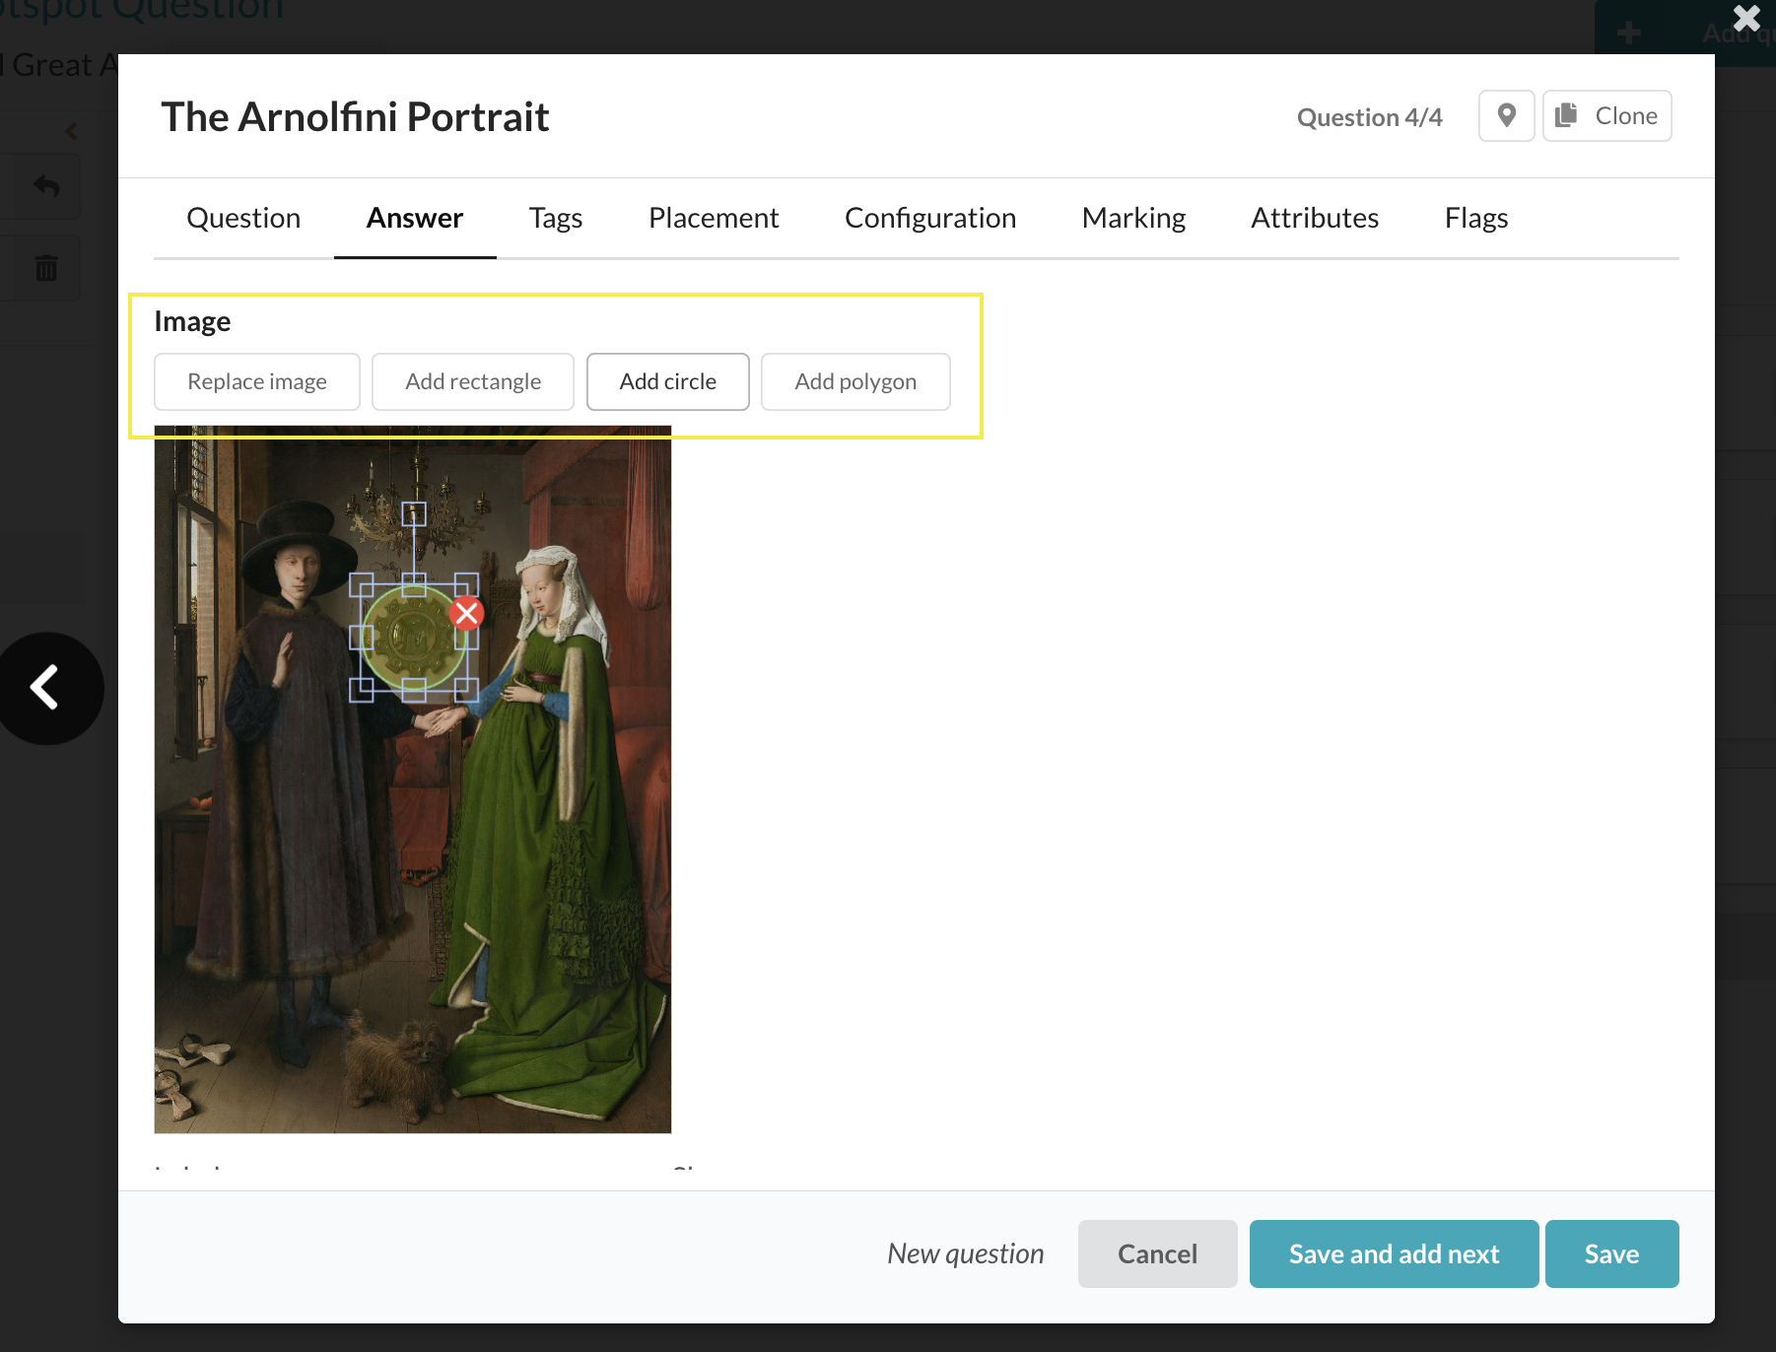Screen dimensions: 1776x1352
Task: Switch to the Tags tab
Action: pyautogui.click(x=555, y=218)
